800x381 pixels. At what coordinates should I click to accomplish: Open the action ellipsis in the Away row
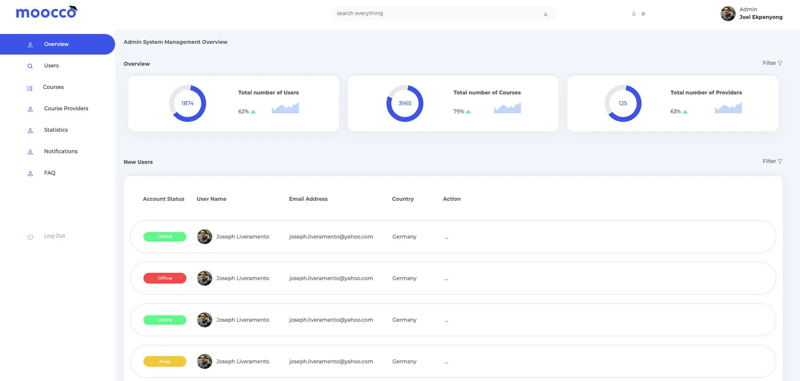point(446,362)
